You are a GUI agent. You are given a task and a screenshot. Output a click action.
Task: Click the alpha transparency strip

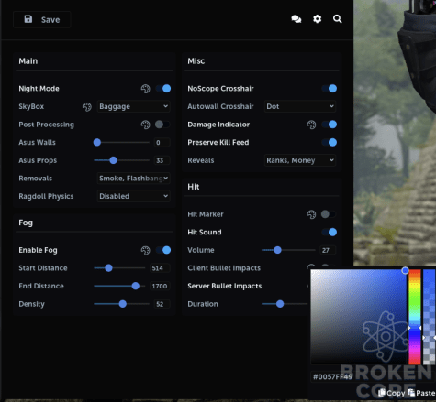430,317
